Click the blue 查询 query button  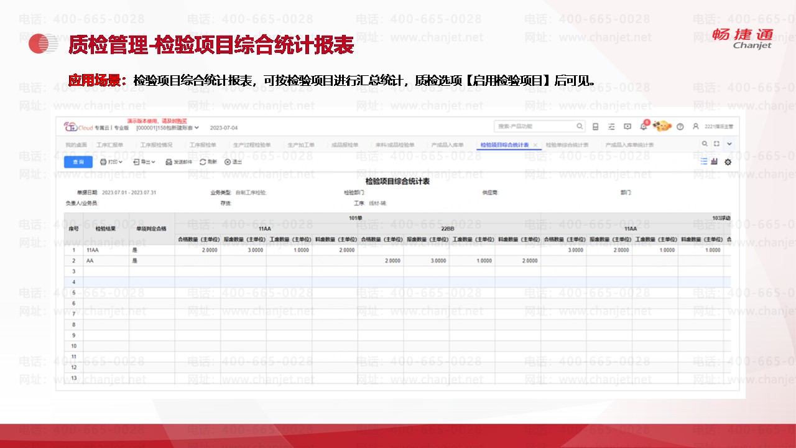pos(78,162)
